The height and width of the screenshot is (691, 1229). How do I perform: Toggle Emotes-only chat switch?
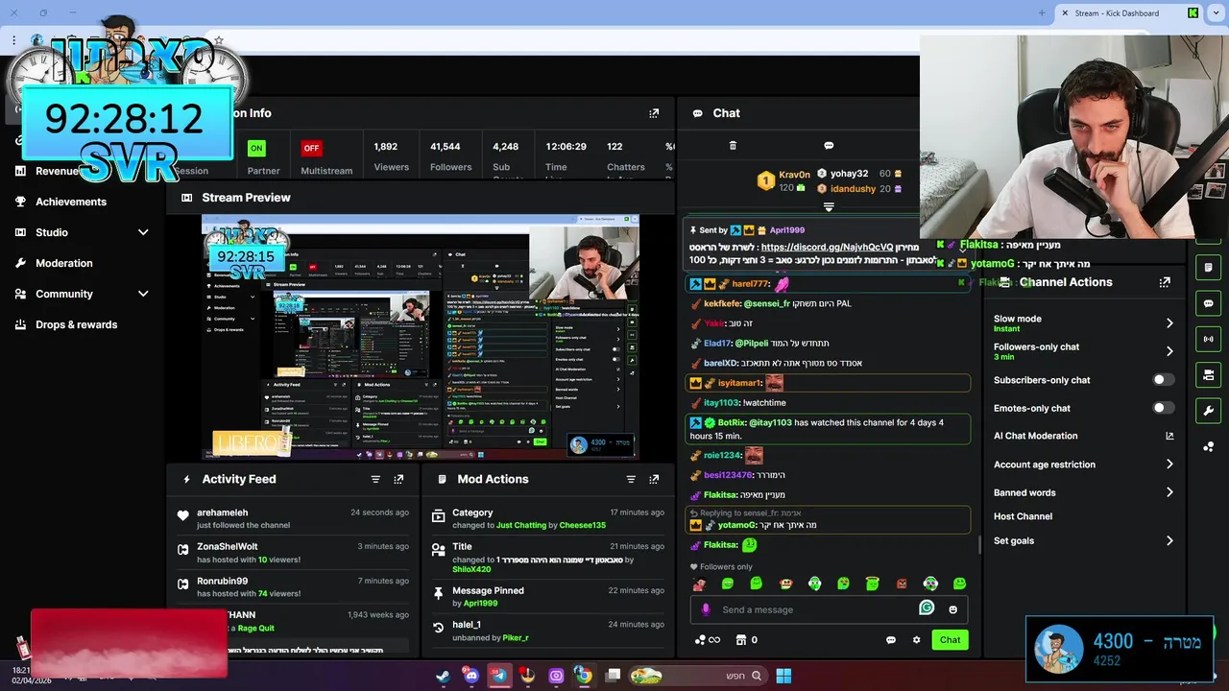[1163, 408]
